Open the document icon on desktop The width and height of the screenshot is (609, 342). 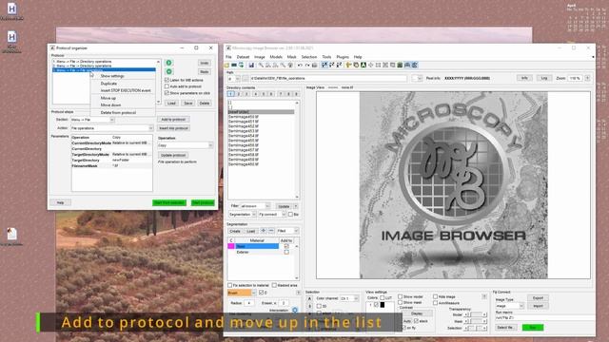tap(11, 234)
